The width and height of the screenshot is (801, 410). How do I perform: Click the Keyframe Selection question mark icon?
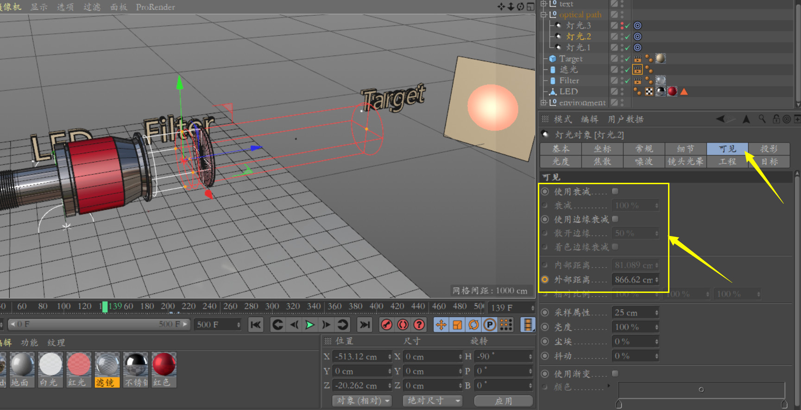click(419, 325)
